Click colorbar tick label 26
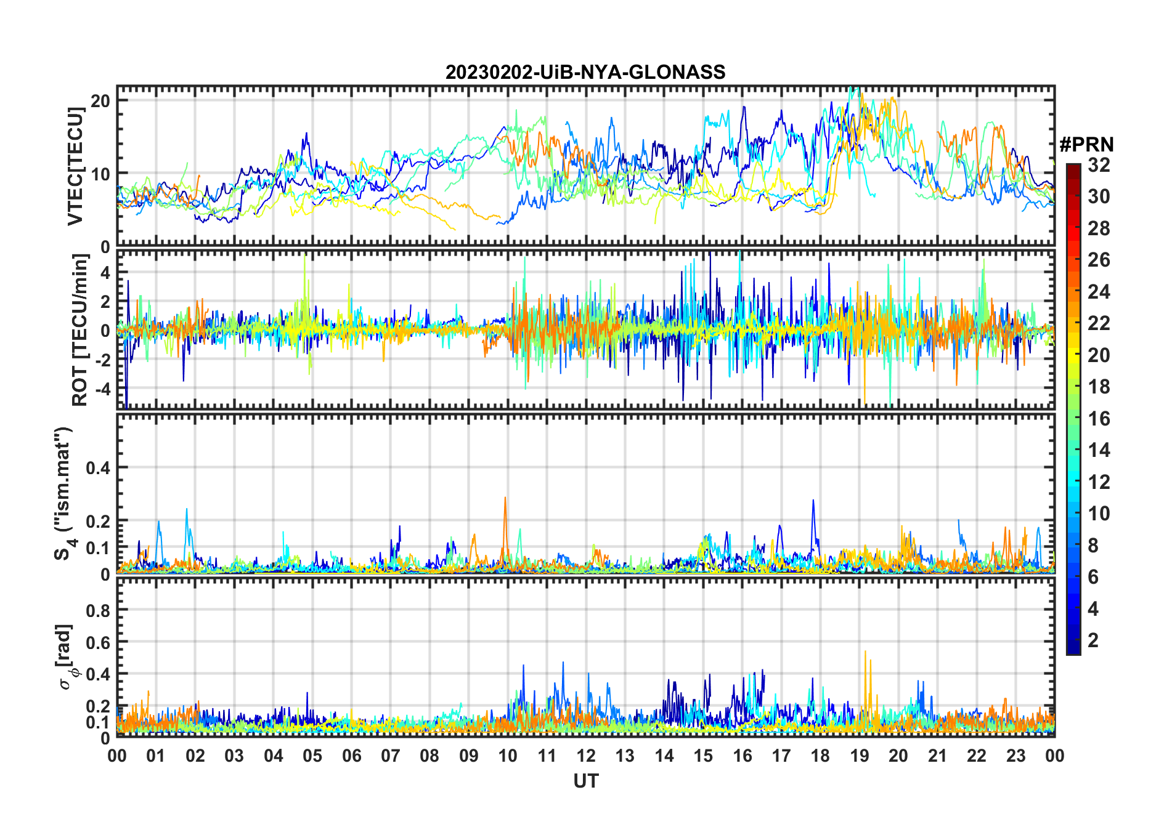Viewport: 1172px width, 819px height. [x=1099, y=260]
